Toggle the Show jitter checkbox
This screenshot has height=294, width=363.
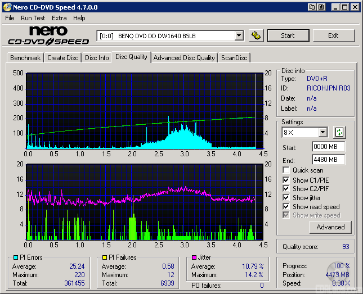coord(286,198)
